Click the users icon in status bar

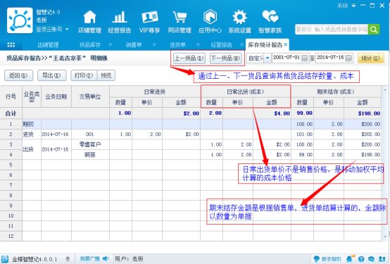tap(382, 259)
